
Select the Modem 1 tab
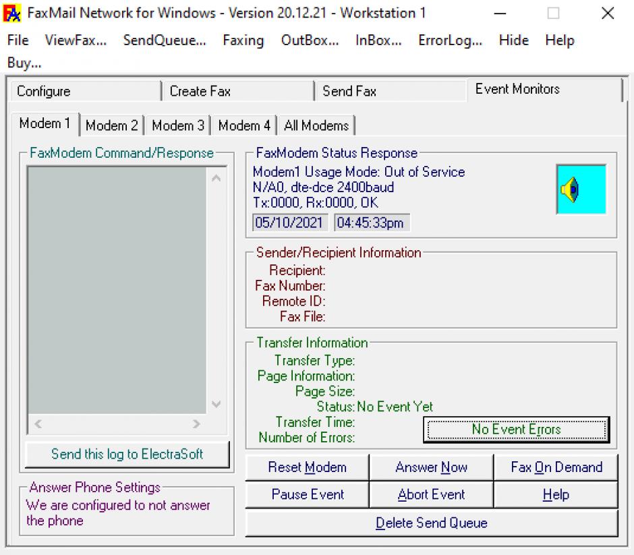(x=45, y=123)
